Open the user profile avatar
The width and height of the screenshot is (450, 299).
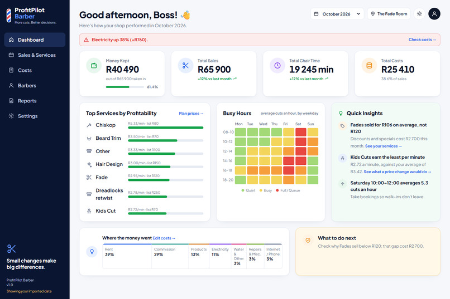pos(434,14)
